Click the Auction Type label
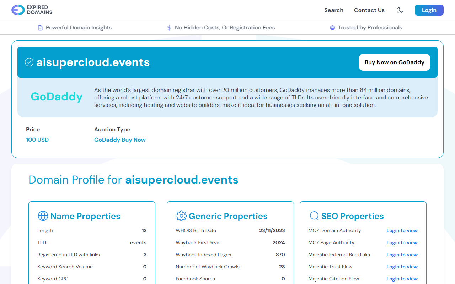This screenshot has height=284, width=455. tap(112, 130)
